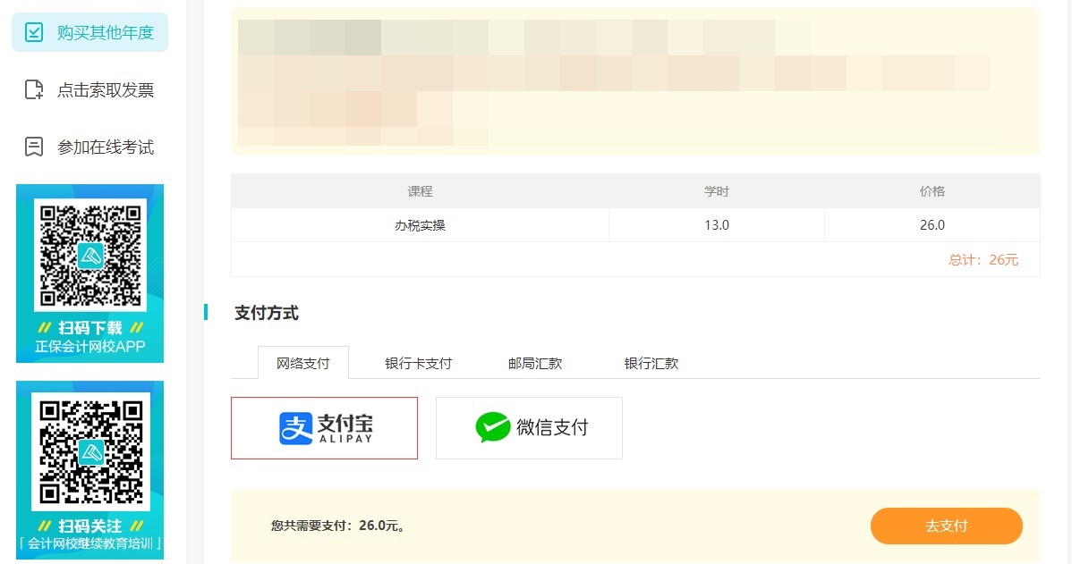Switch to the 银行汇款 tab
The height and width of the screenshot is (564, 1072).
[651, 364]
